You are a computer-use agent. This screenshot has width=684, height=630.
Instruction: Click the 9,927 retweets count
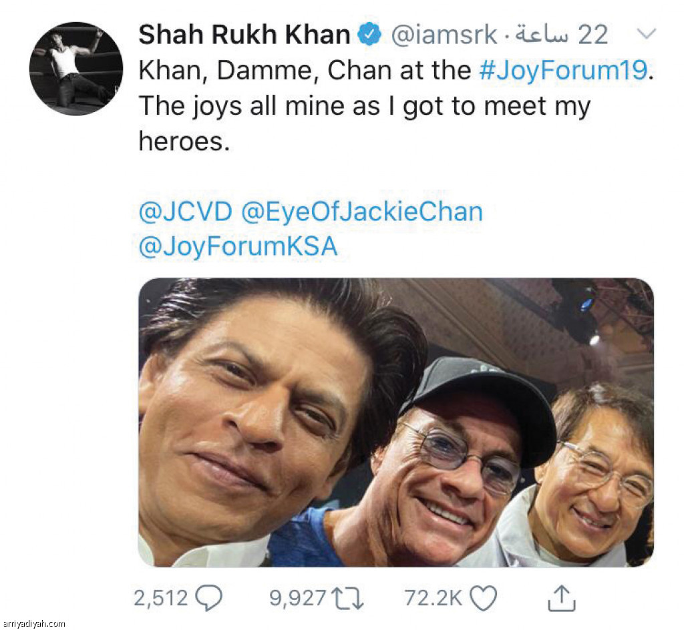point(296,599)
